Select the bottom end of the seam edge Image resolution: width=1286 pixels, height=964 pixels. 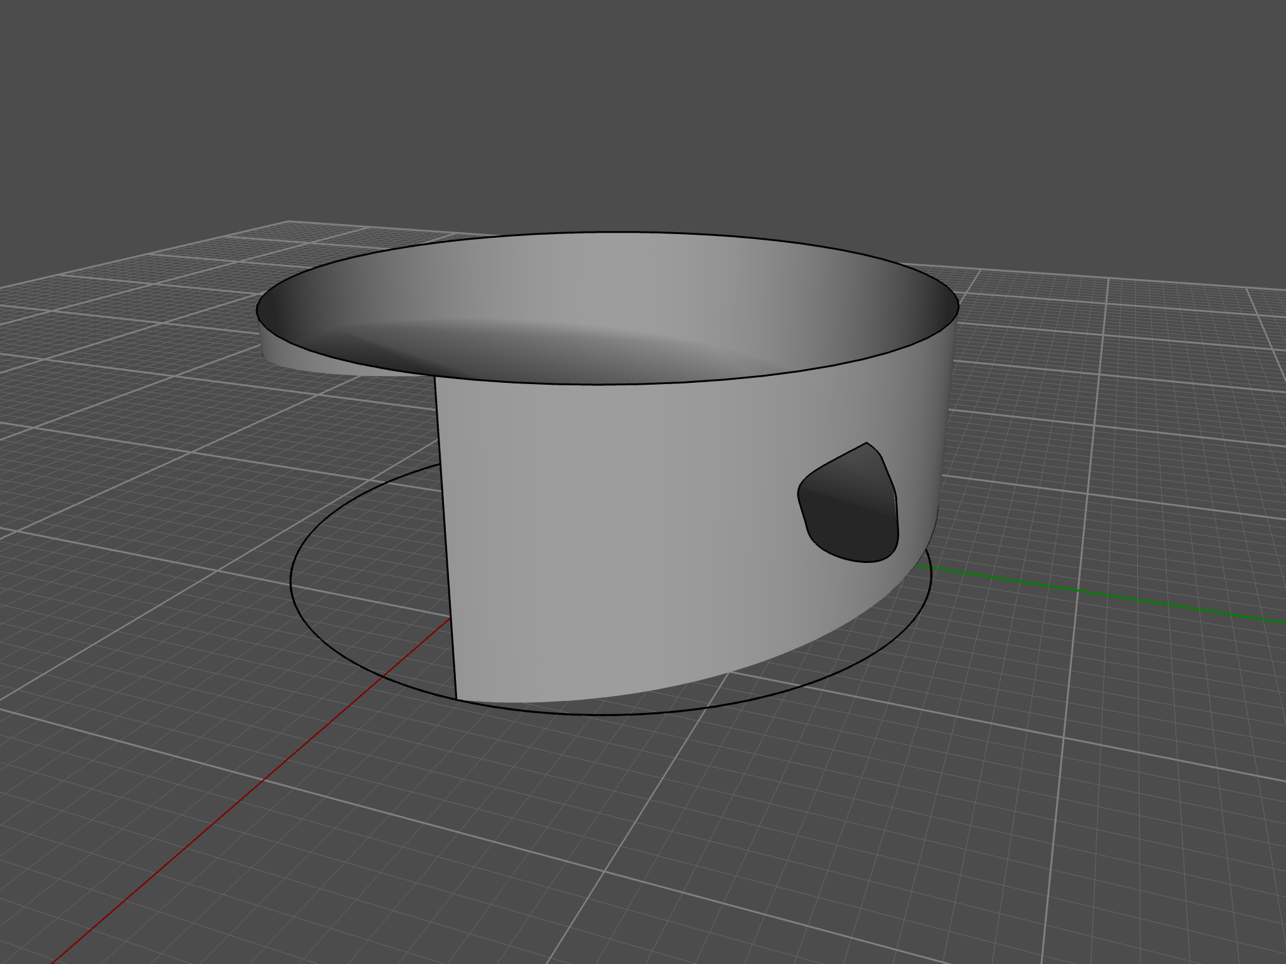tap(456, 699)
